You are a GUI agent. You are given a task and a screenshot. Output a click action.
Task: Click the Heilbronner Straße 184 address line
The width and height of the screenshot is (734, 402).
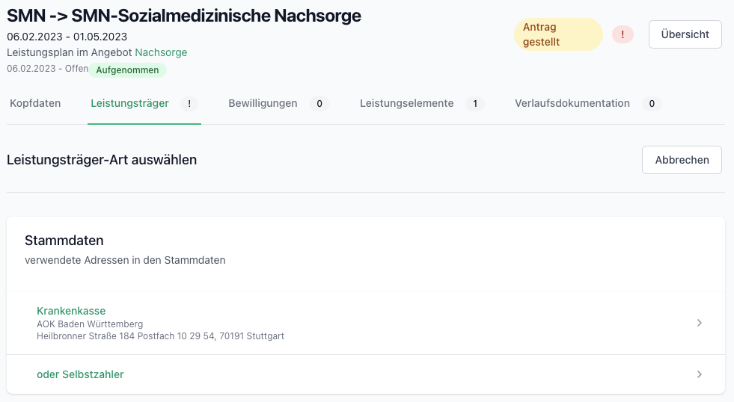(161, 336)
